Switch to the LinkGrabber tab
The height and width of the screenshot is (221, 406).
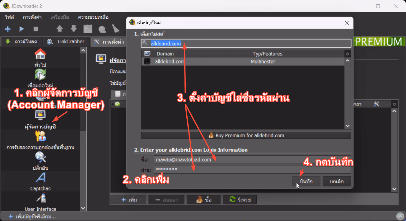67,41
